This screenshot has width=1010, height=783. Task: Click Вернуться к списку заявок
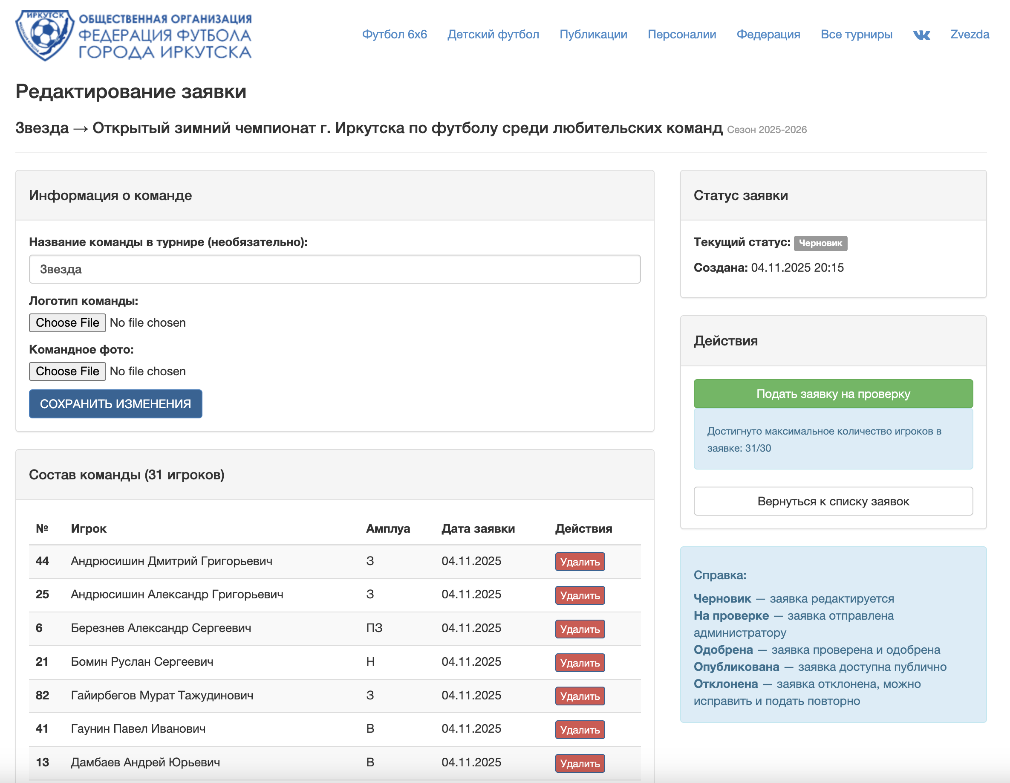pos(833,501)
